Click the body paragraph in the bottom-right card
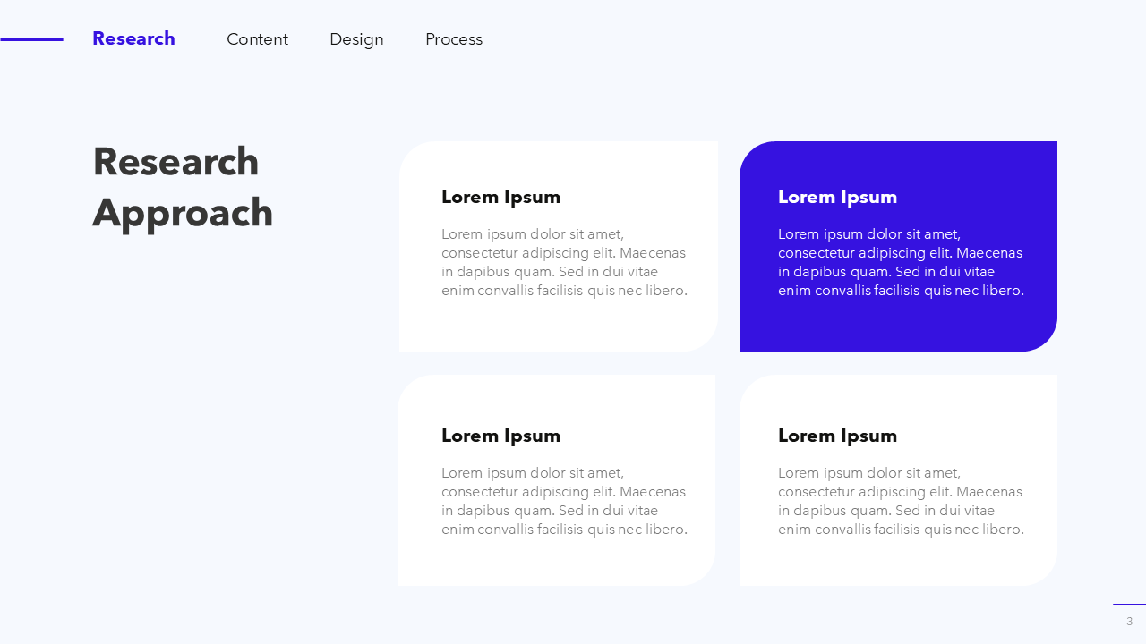 901,501
